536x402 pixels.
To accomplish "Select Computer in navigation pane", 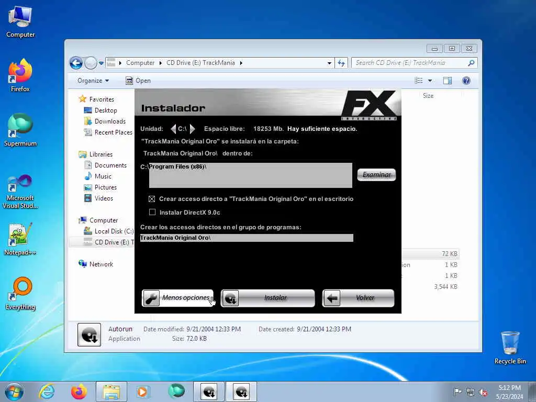I will [x=104, y=220].
